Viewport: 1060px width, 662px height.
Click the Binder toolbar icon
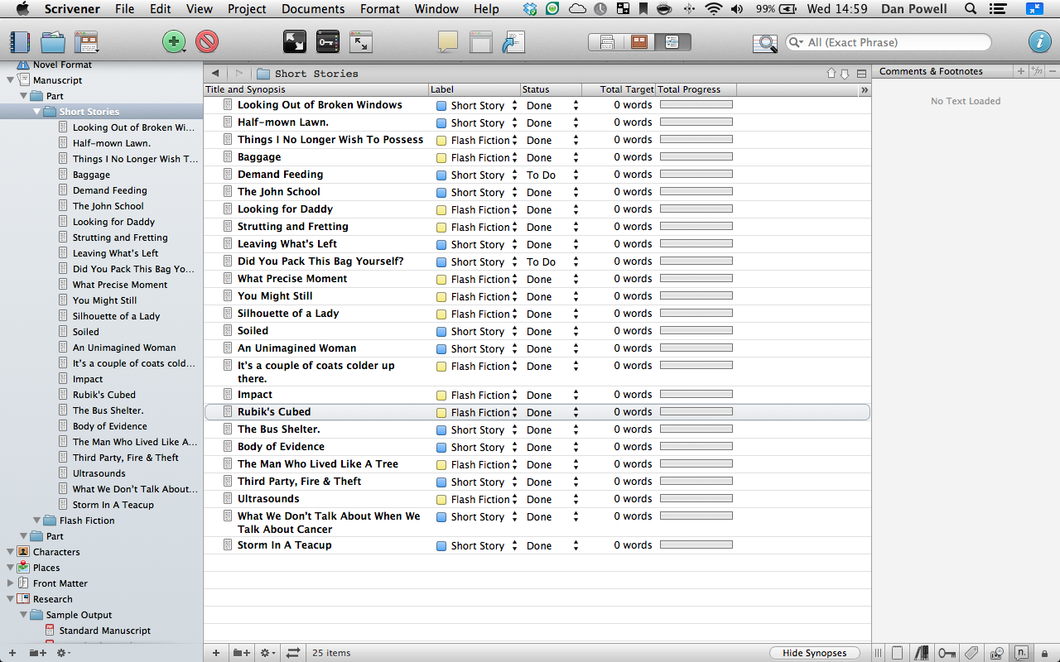pos(20,42)
